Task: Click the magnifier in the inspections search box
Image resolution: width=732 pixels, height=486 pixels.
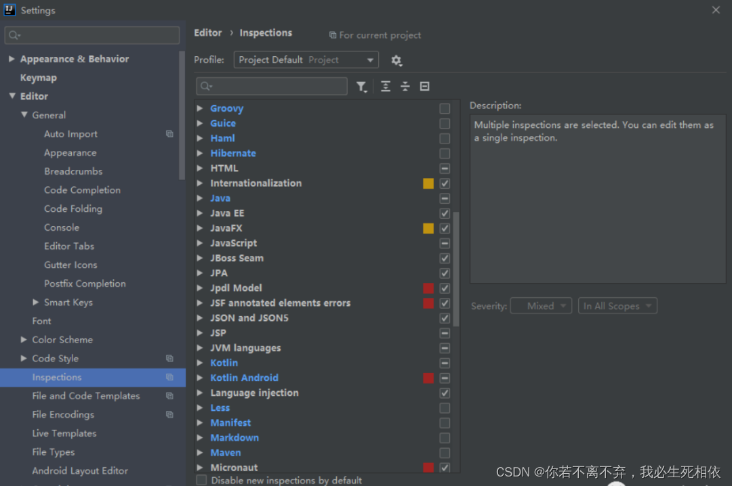Action: [x=206, y=86]
